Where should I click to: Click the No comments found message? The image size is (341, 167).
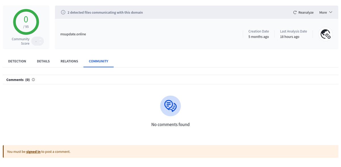pos(170,124)
